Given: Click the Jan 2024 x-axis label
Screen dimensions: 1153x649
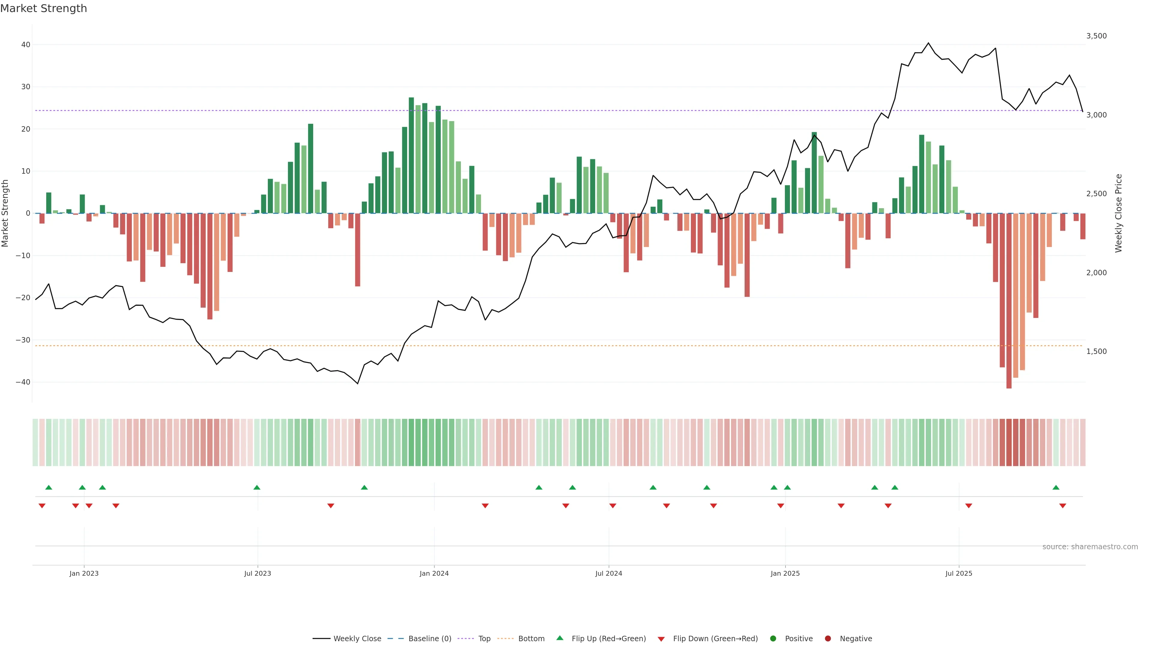Looking at the screenshot, I should [x=434, y=573].
